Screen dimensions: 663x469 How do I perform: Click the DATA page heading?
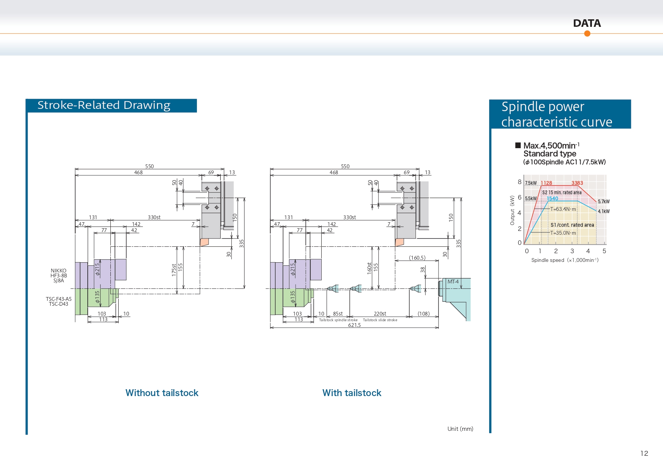(x=587, y=23)
